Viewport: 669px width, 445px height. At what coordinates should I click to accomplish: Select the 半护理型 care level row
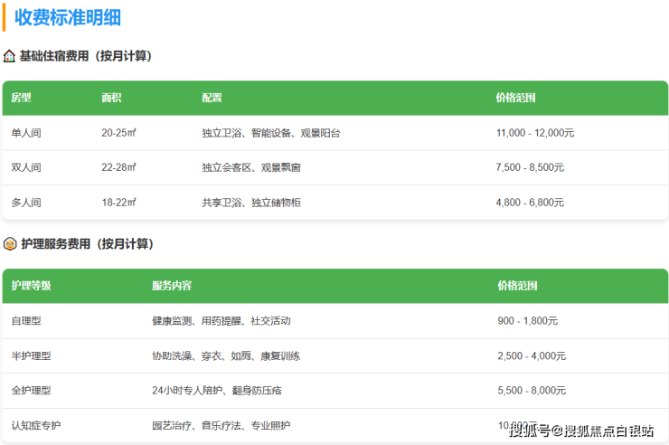pos(32,356)
